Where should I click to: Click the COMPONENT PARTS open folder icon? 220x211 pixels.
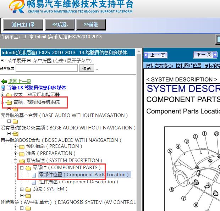point(28,168)
